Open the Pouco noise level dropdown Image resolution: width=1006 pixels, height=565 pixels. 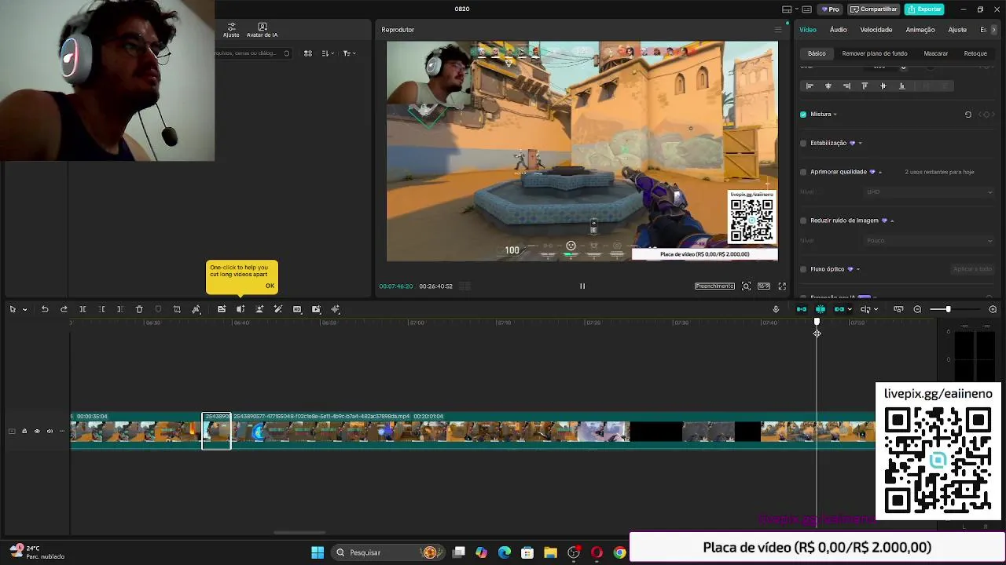click(929, 241)
